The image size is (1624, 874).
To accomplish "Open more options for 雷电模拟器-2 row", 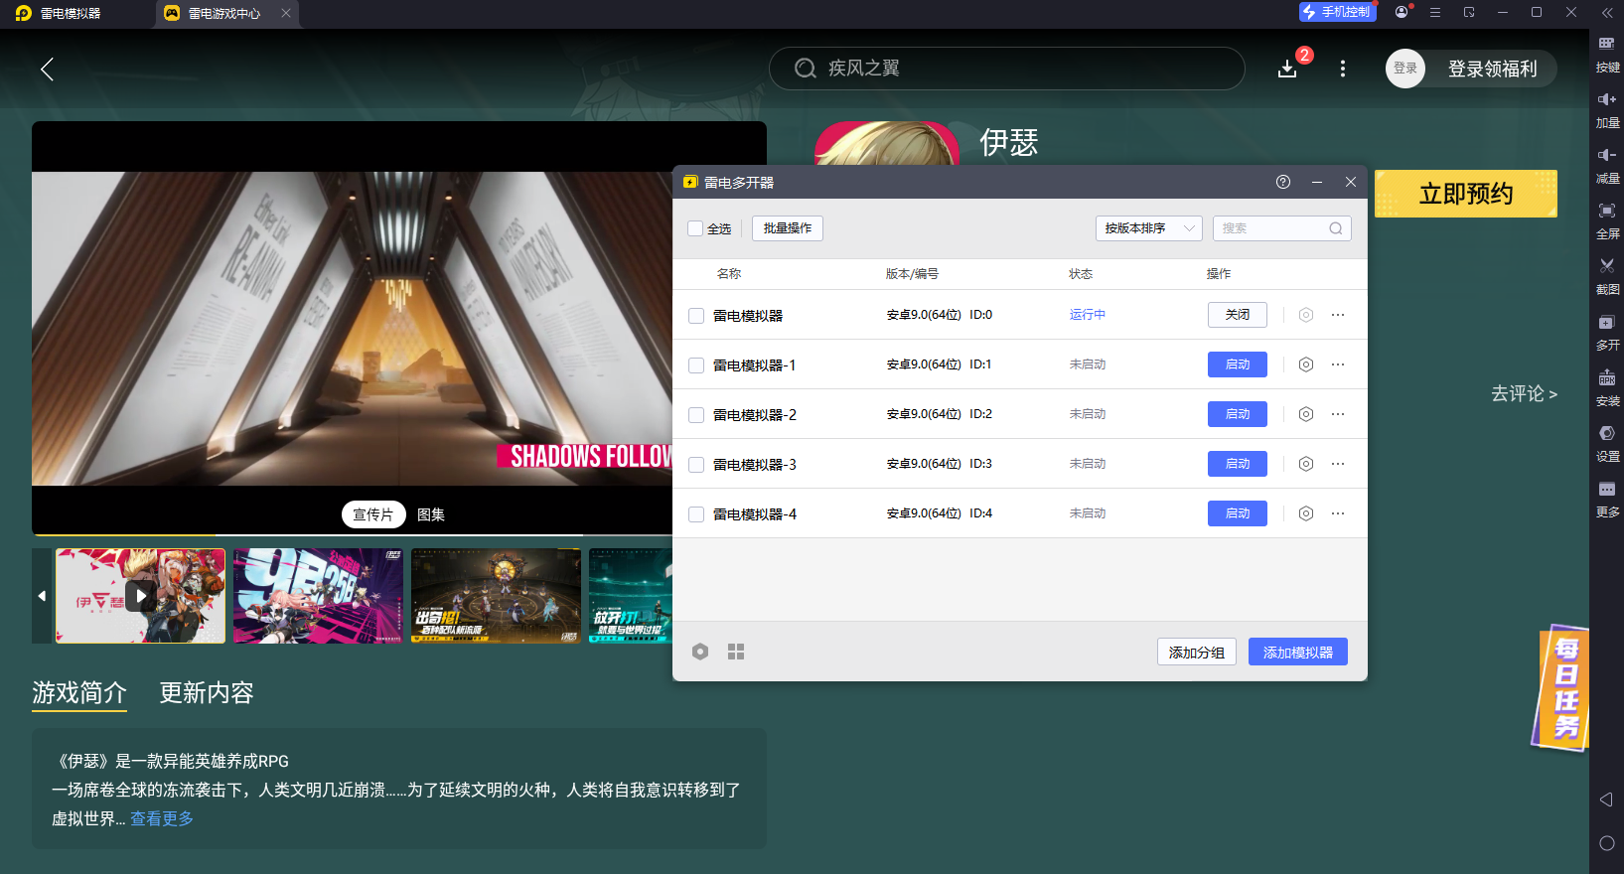I will click(1338, 414).
